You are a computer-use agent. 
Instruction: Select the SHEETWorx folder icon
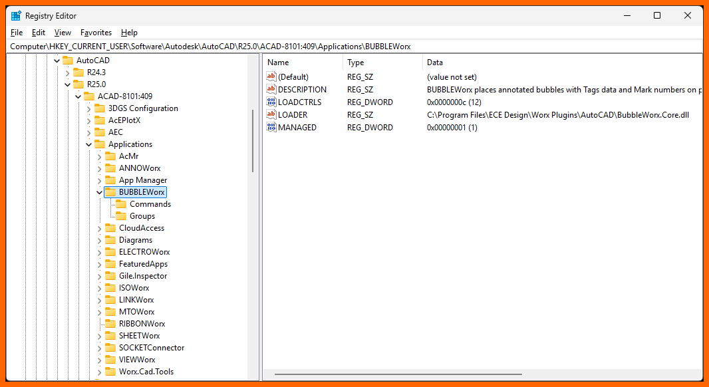tap(110, 336)
